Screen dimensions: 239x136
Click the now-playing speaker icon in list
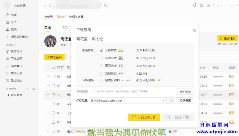point(59,95)
